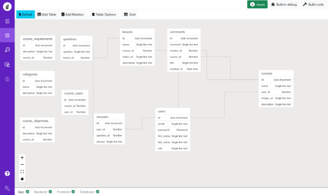
Task: Toggle the canvas lock icon
Action: coord(22,179)
